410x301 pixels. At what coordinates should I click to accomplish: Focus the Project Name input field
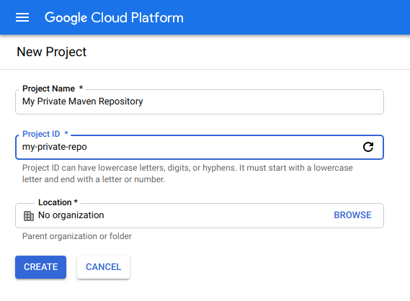point(200,102)
